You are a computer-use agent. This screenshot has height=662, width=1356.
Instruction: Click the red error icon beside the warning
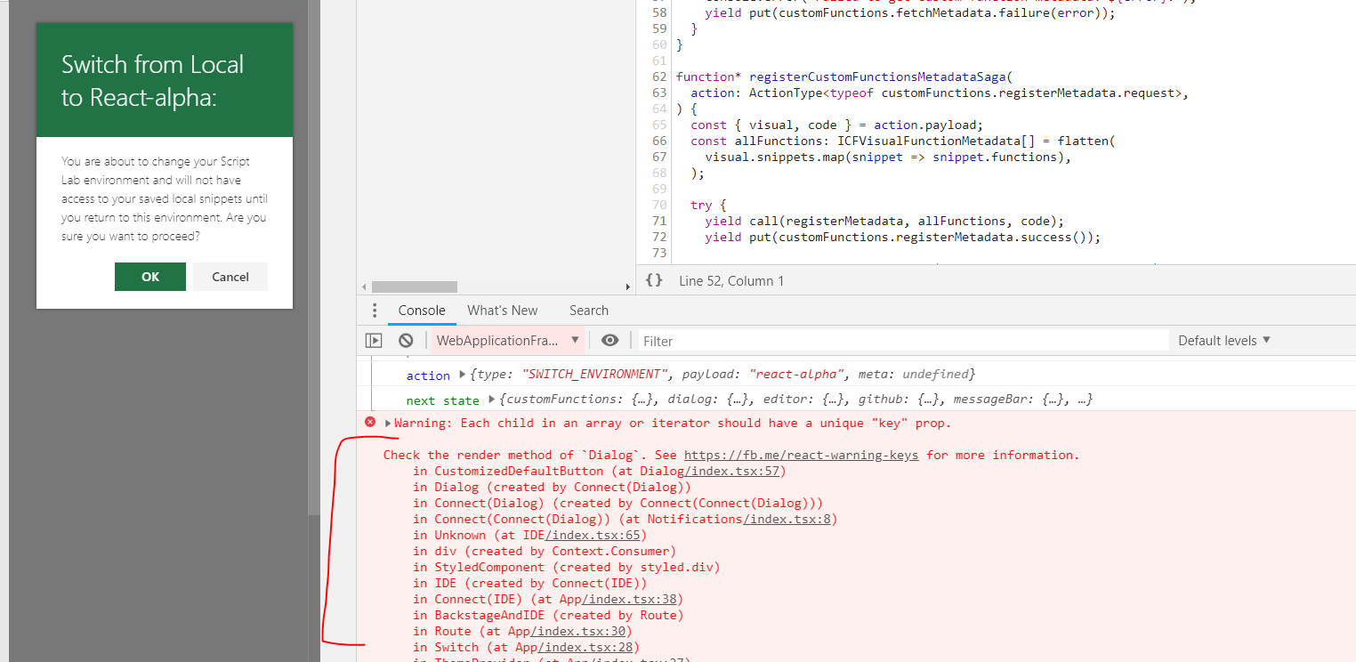tap(371, 423)
